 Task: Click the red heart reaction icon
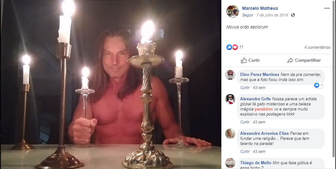235,47
